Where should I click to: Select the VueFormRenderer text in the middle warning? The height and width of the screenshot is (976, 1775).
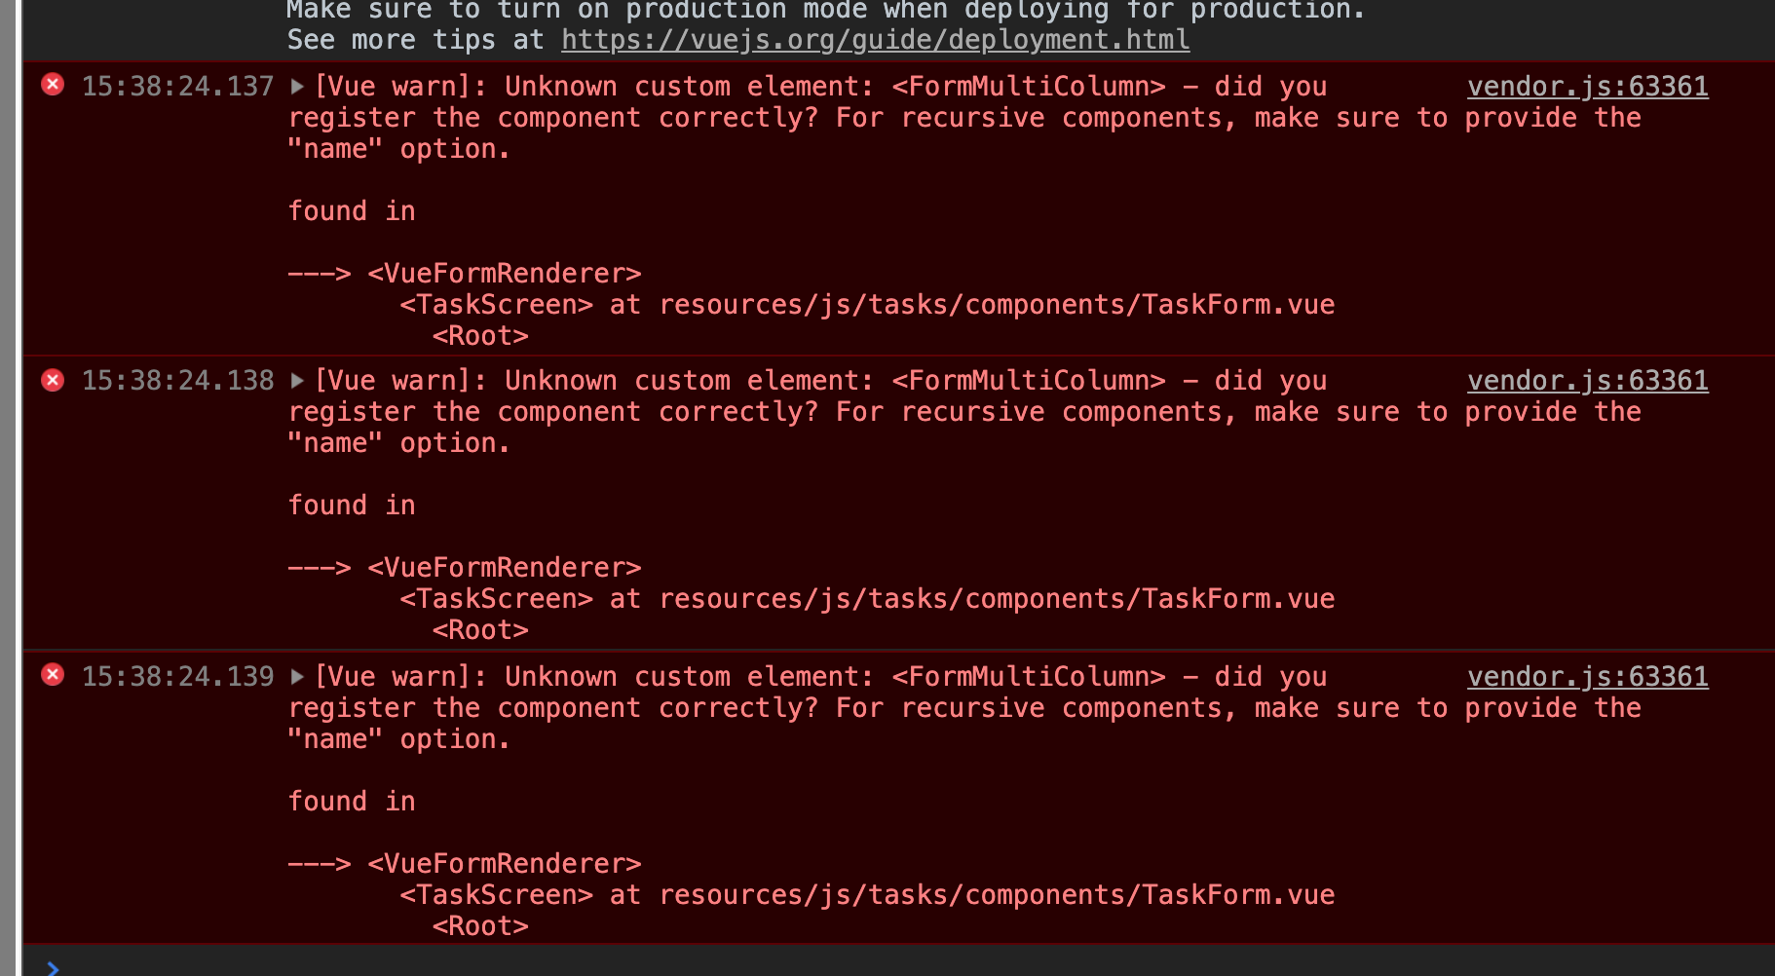503,567
